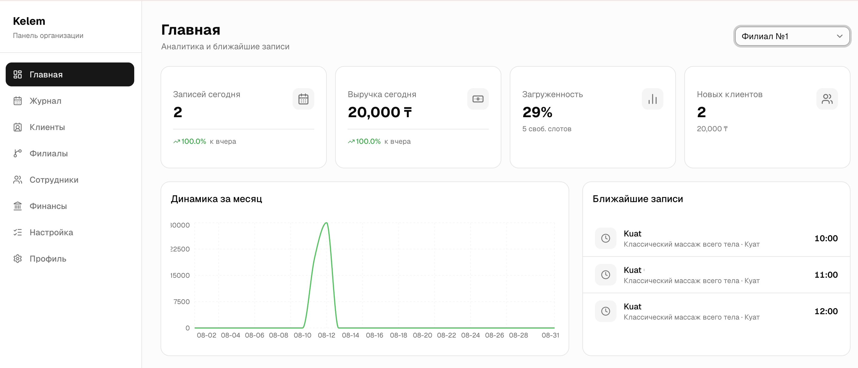Switch to the Финансы section
This screenshot has width=858, height=368.
click(x=70, y=206)
